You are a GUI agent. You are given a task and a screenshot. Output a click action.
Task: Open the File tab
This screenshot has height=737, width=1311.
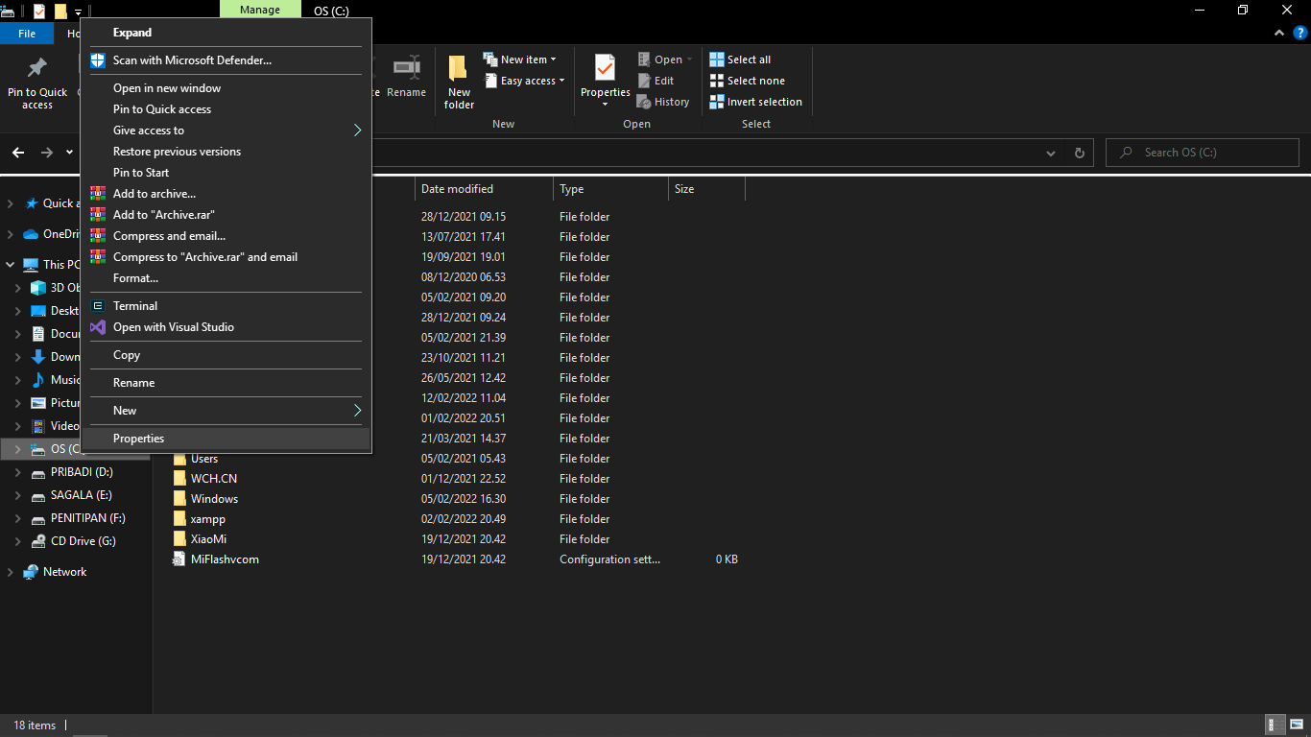(27, 34)
